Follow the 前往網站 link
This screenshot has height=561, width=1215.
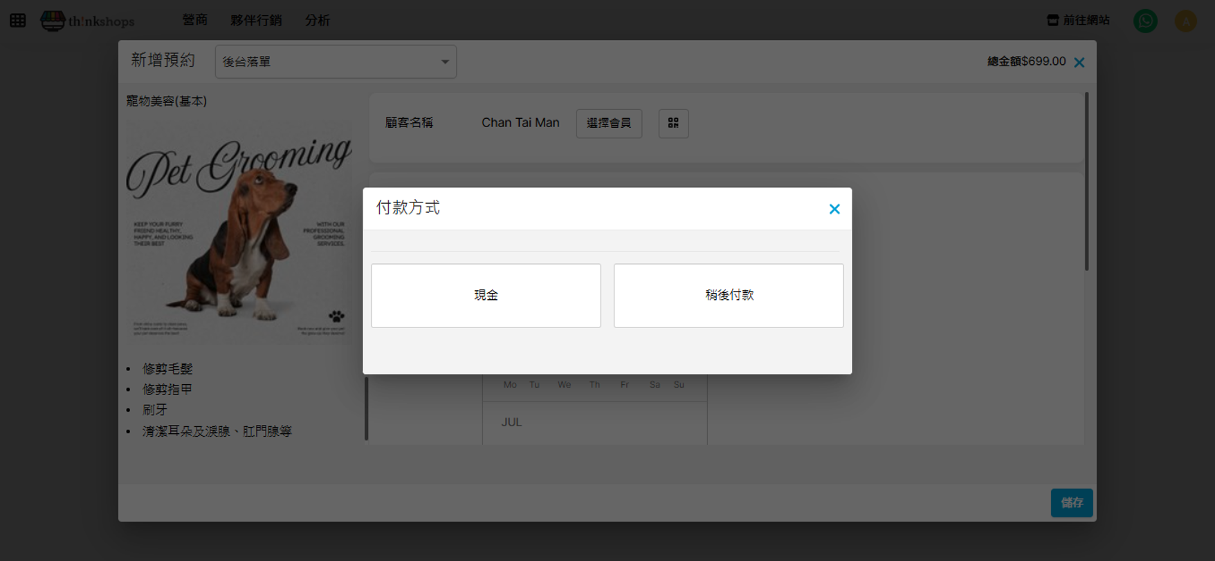1086,20
